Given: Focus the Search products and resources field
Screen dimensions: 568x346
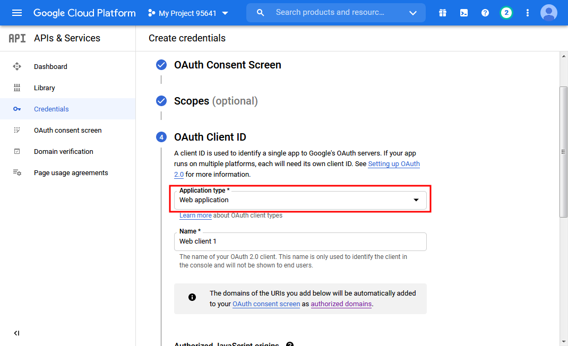Looking at the screenshot, I should (330, 12).
